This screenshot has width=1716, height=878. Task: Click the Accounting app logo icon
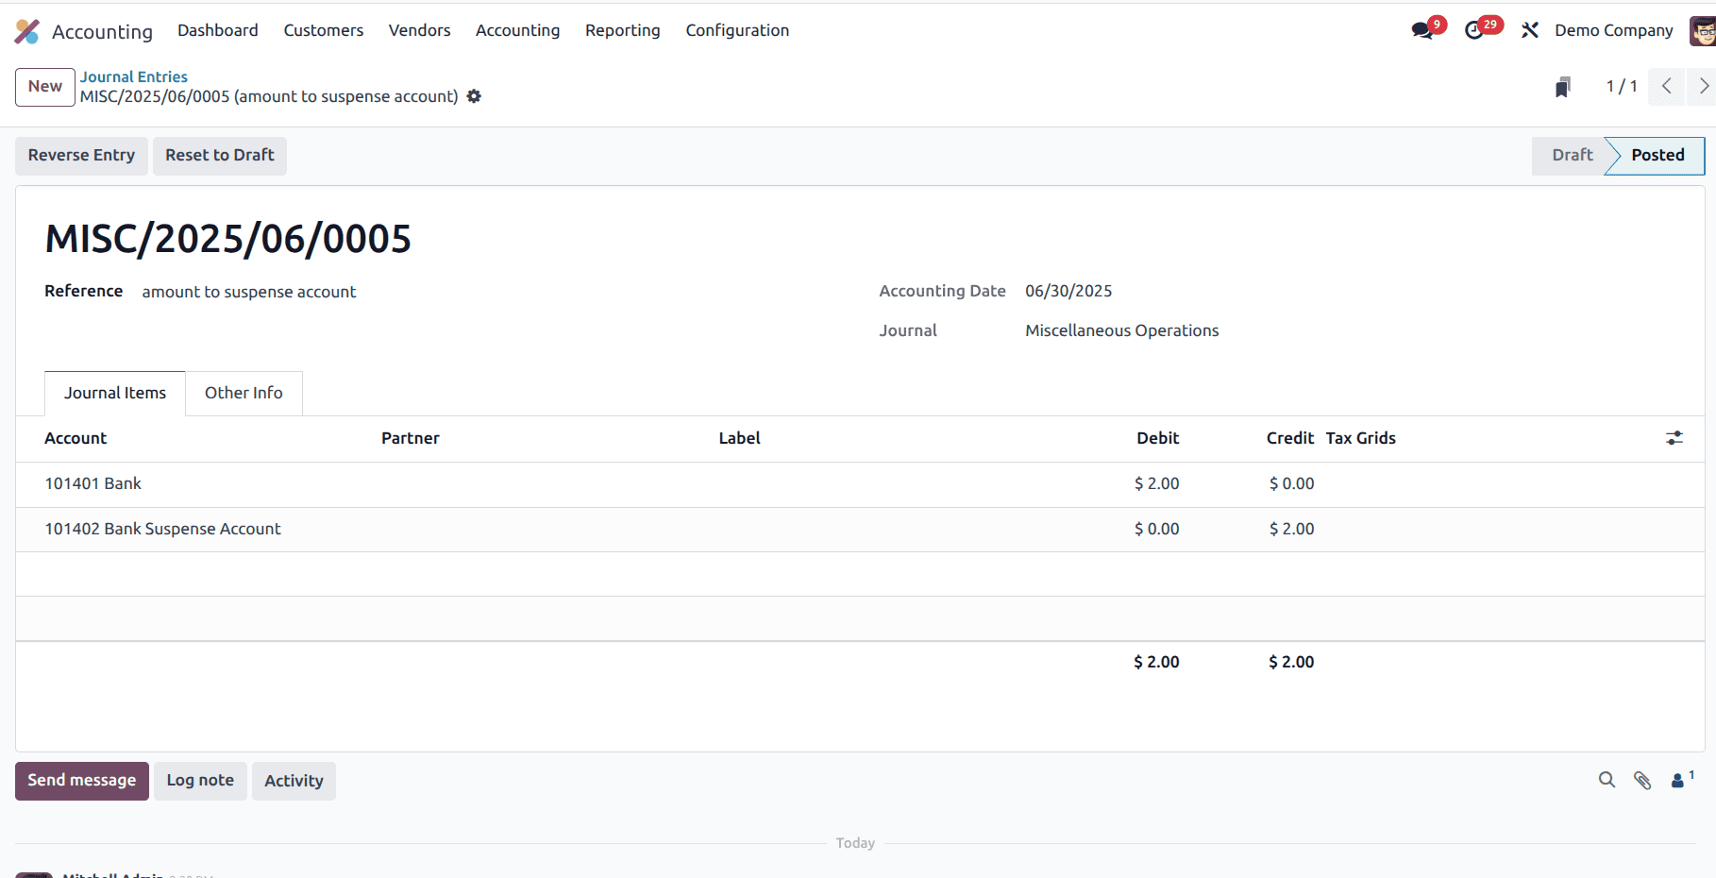pyautogui.click(x=27, y=31)
